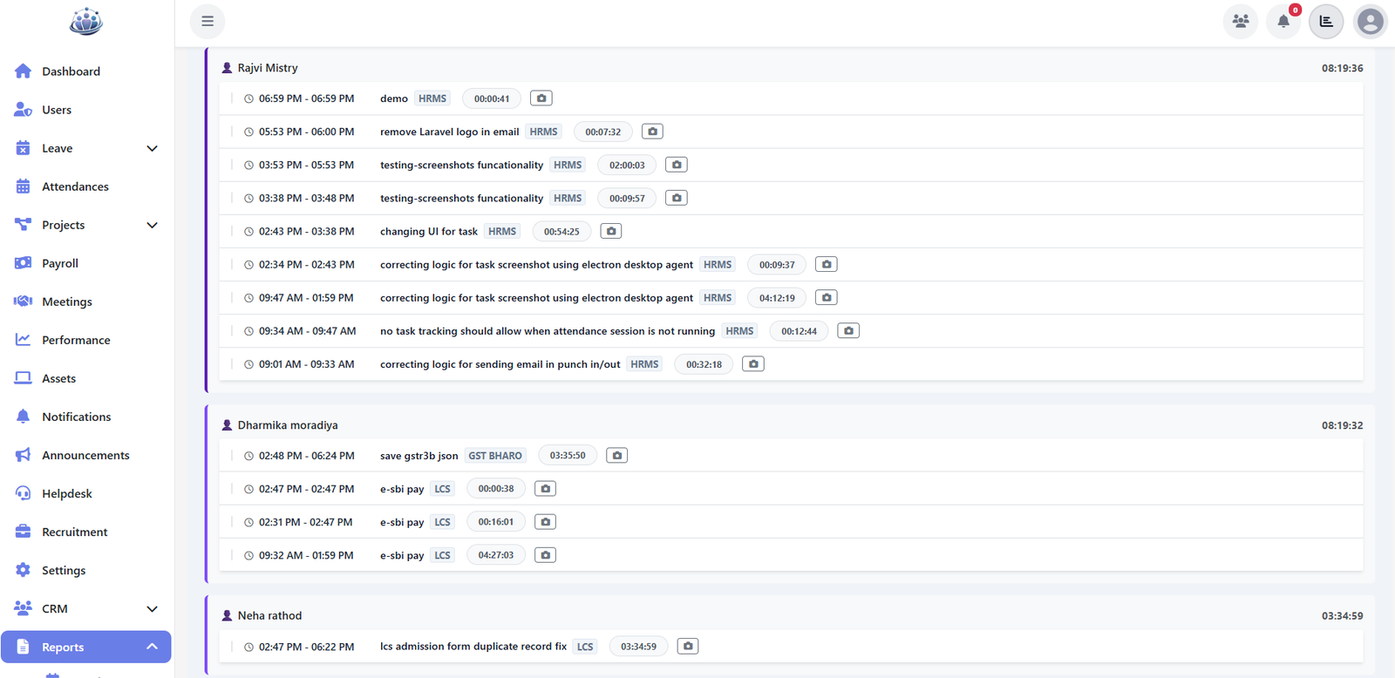View screenshots for remove Laravel logo task

pos(652,132)
